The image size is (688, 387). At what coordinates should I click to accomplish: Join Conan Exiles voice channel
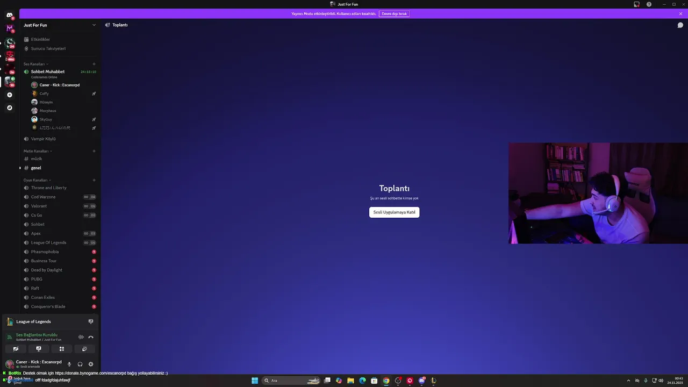coord(59,297)
